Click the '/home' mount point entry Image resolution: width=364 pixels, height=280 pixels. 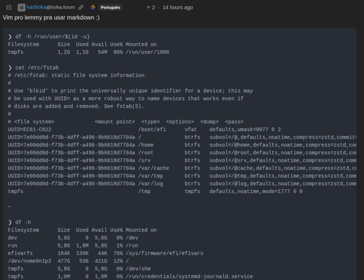(146, 145)
